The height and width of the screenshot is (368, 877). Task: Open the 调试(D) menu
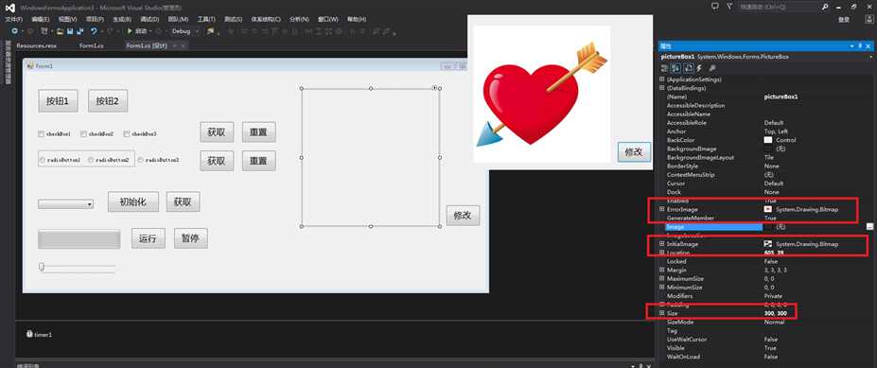(x=149, y=19)
